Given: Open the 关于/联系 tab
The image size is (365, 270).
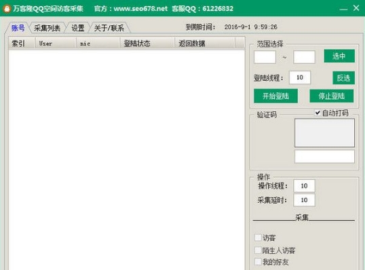Looking at the screenshot, I should click(x=109, y=28).
